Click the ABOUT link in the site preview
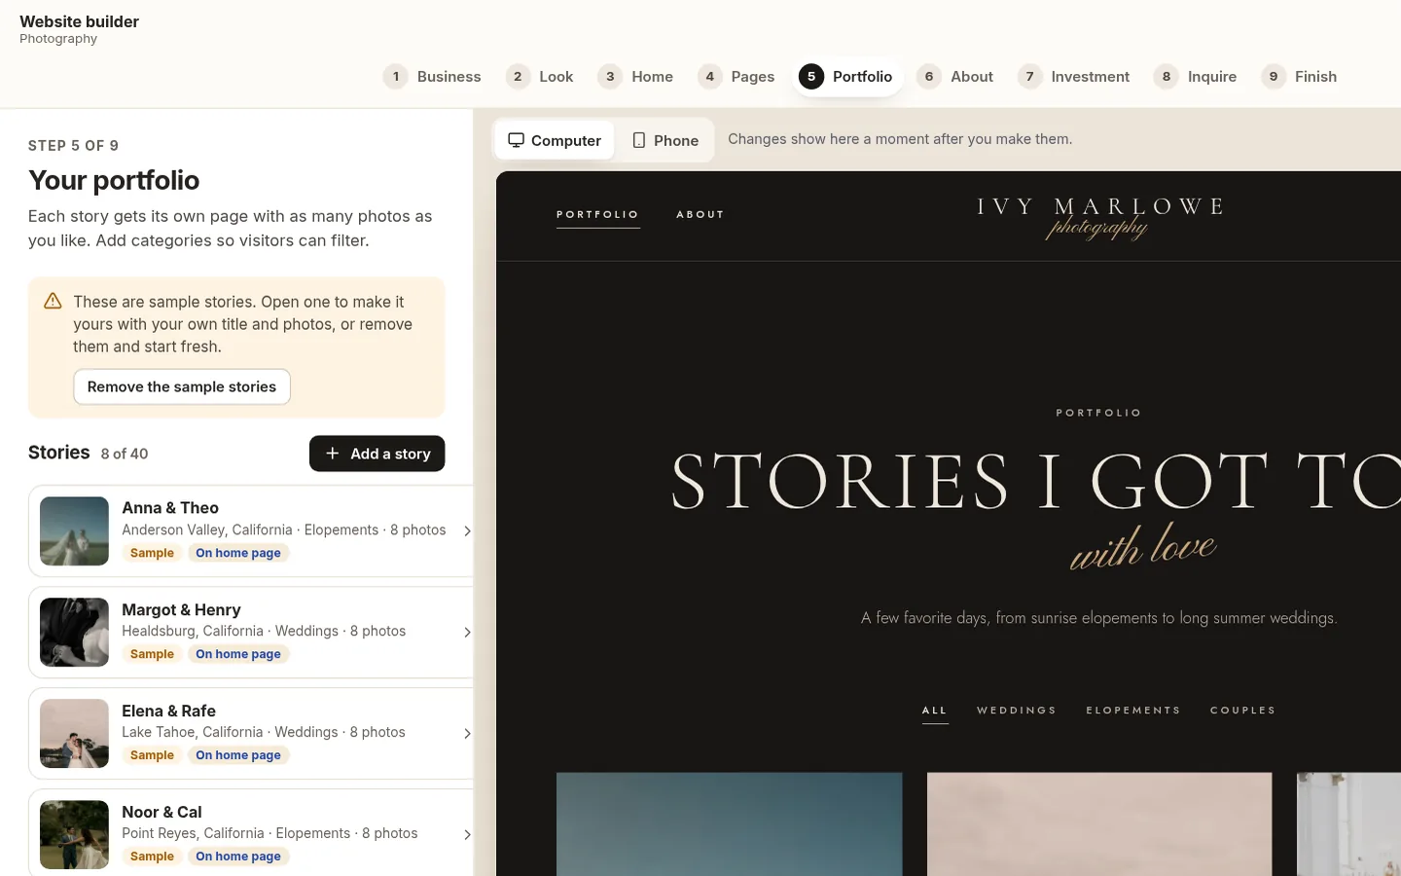The height and width of the screenshot is (876, 1401). click(700, 214)
